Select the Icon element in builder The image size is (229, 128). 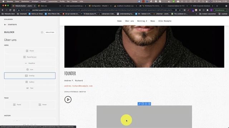click(x=30, y=70)
